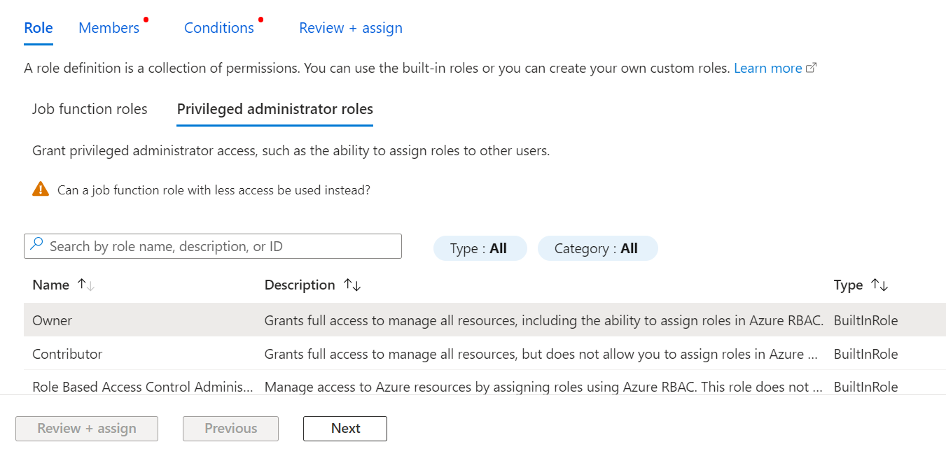Switch to the Members tab
Screen dimensions: 946x449
(109, 28)
